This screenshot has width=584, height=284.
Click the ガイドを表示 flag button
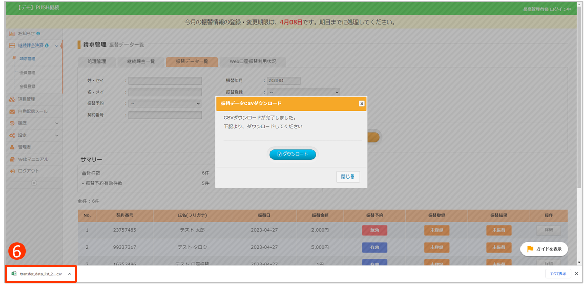(x=544, y=249)
